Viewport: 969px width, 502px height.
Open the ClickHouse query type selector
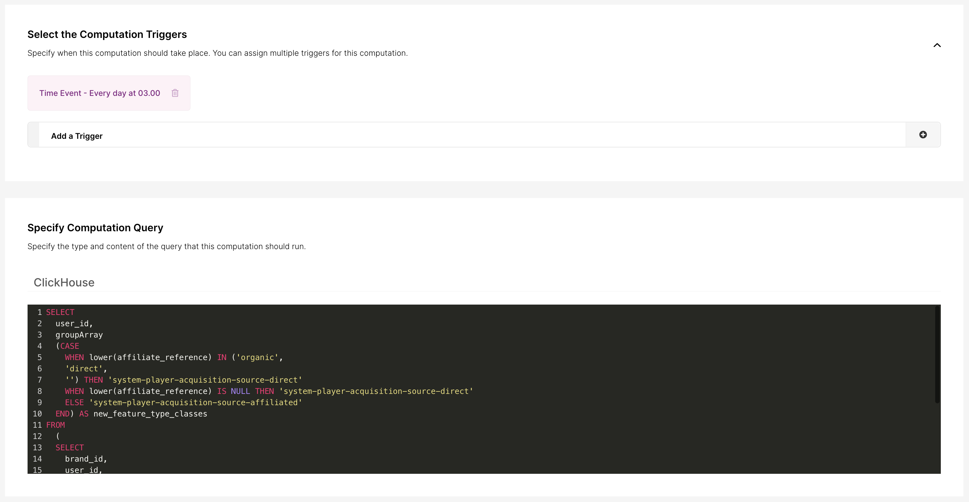click(x=484, y=283)
